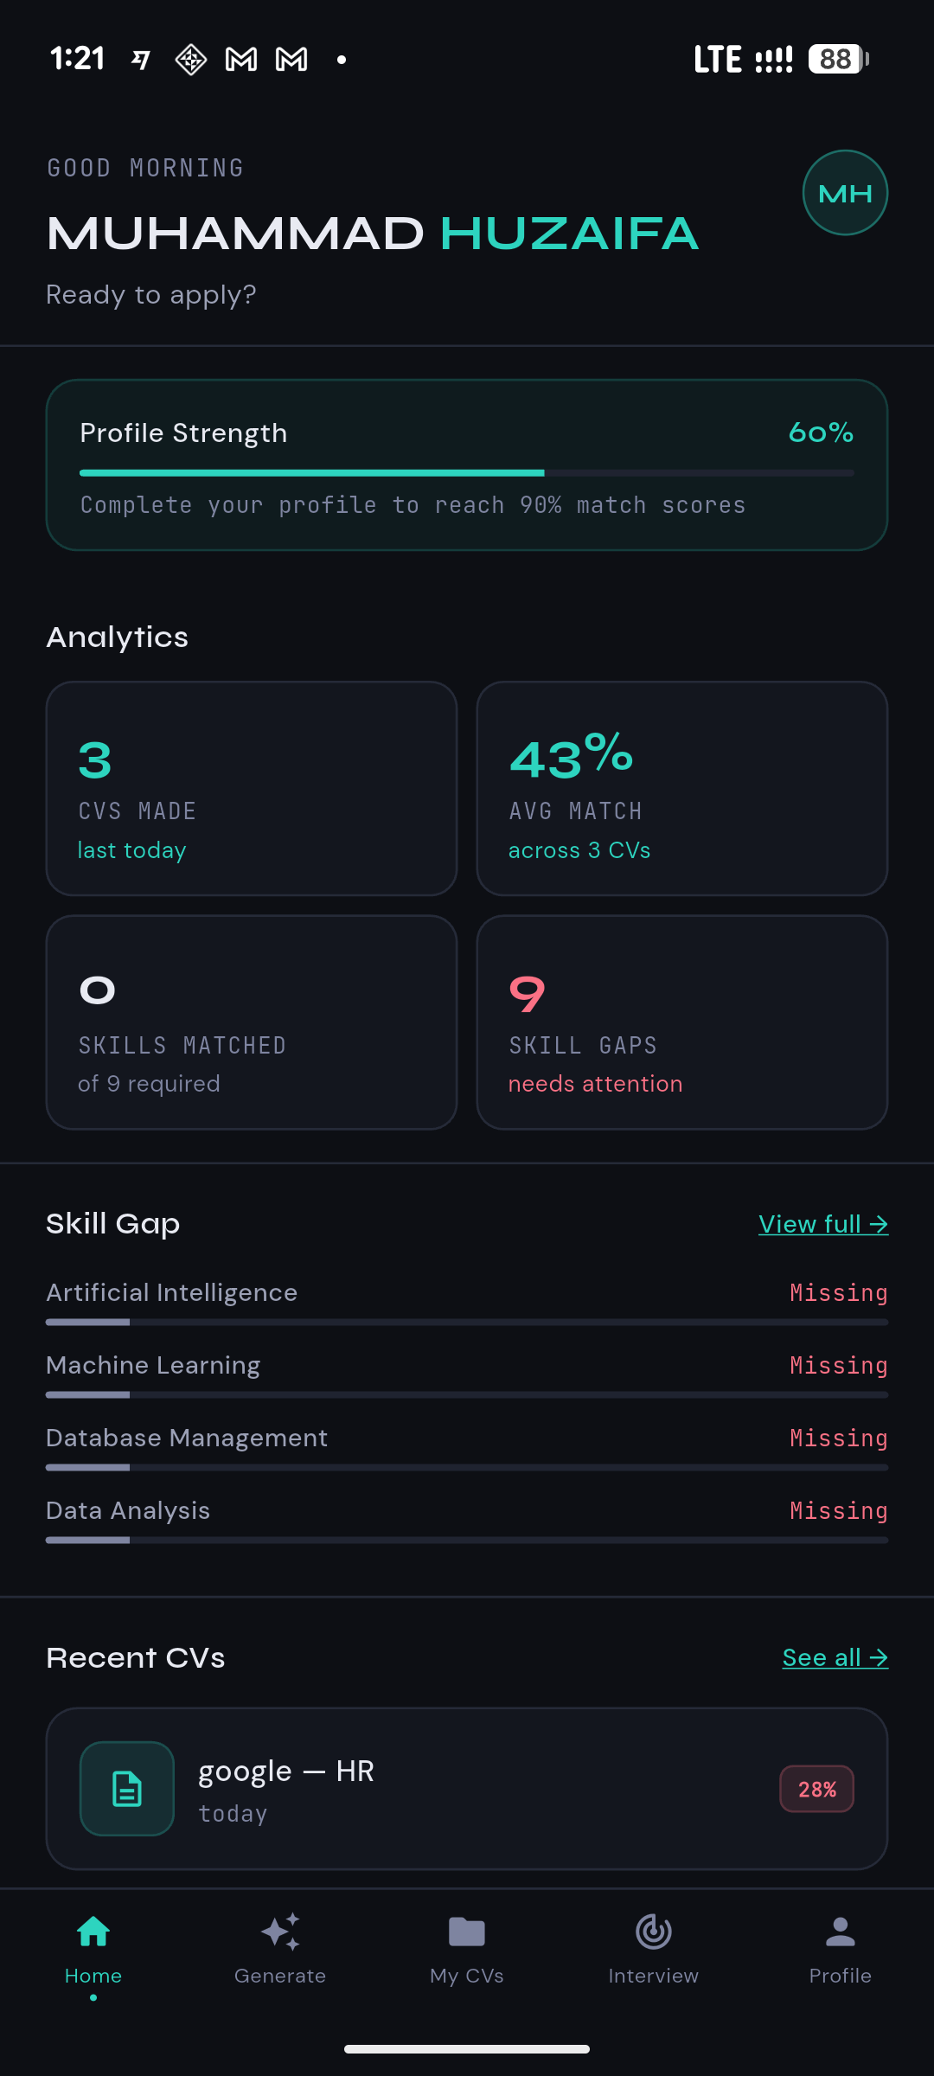Tap the second Gmail status icon

tap(291, 60)
